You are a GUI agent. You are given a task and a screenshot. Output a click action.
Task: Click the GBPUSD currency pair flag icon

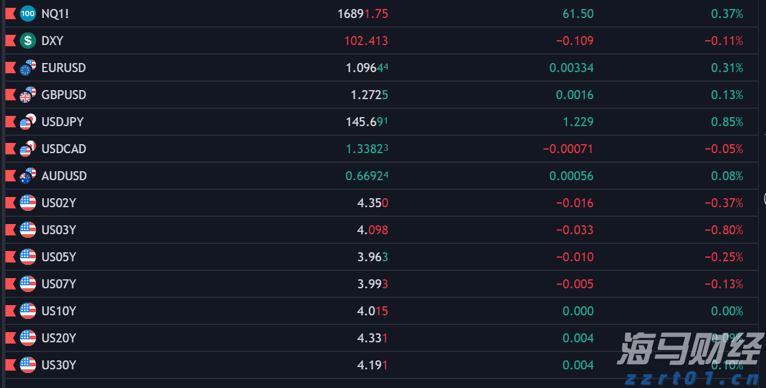point(28,95)
